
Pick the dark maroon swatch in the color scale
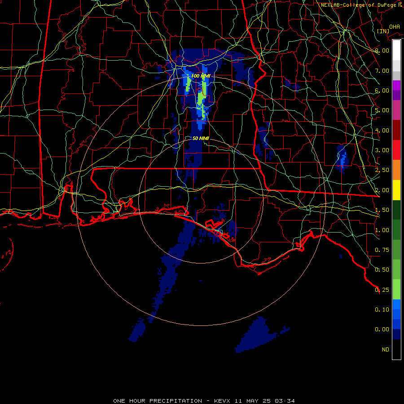(x=396, y=130)
